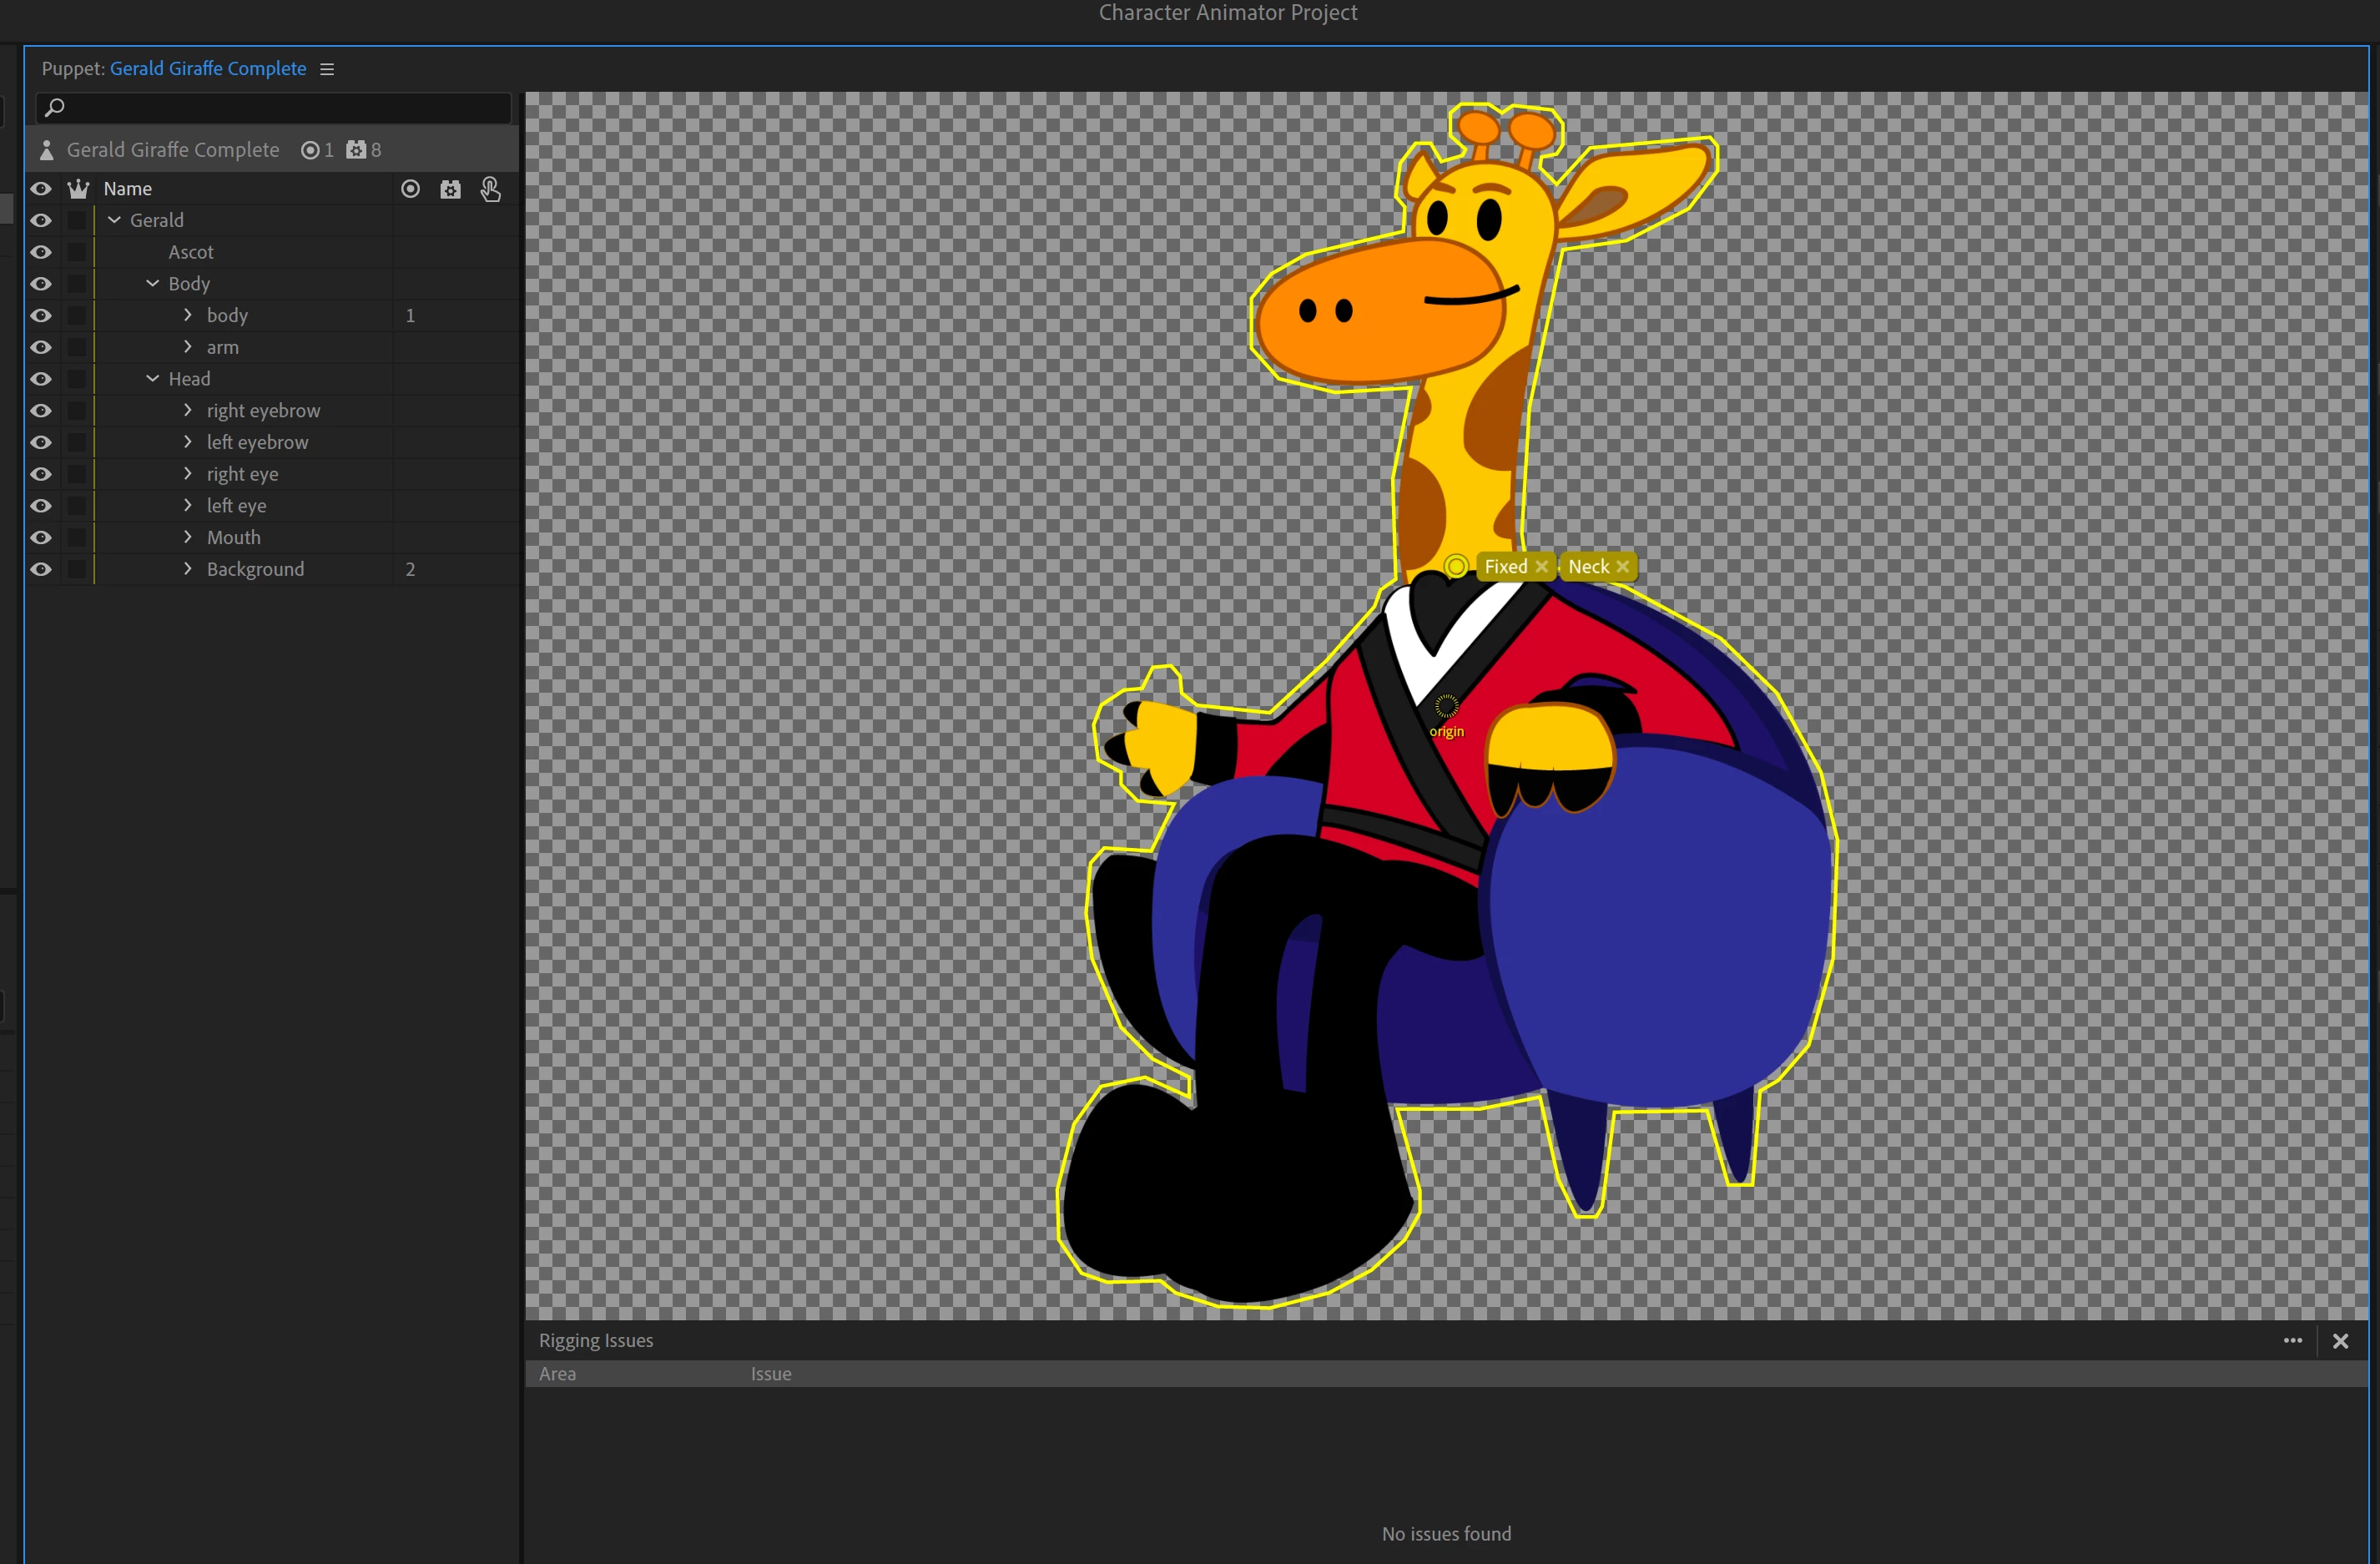Click the Issue column header

pos(771,1374)
